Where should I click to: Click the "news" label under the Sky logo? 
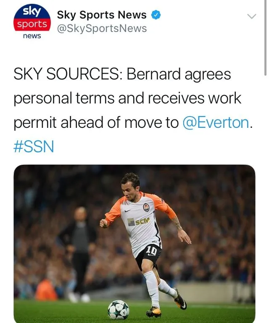click(x=32, y=36)
